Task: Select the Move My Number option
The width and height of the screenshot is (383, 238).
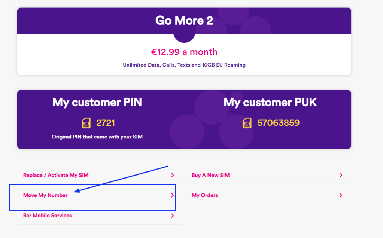Action: 45,195
